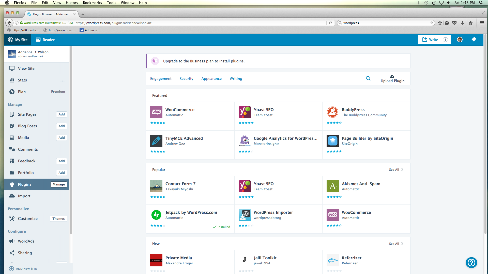Click the sidebar vertical scrollbar
This screenshot has height=274, width=488.
pyautogui.click(x=71, y=140)
